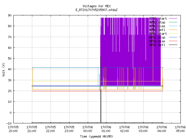Screen dimensions: 186x139
Task: Click the 05:00 time tick label
Action: [x=180, y=131]
